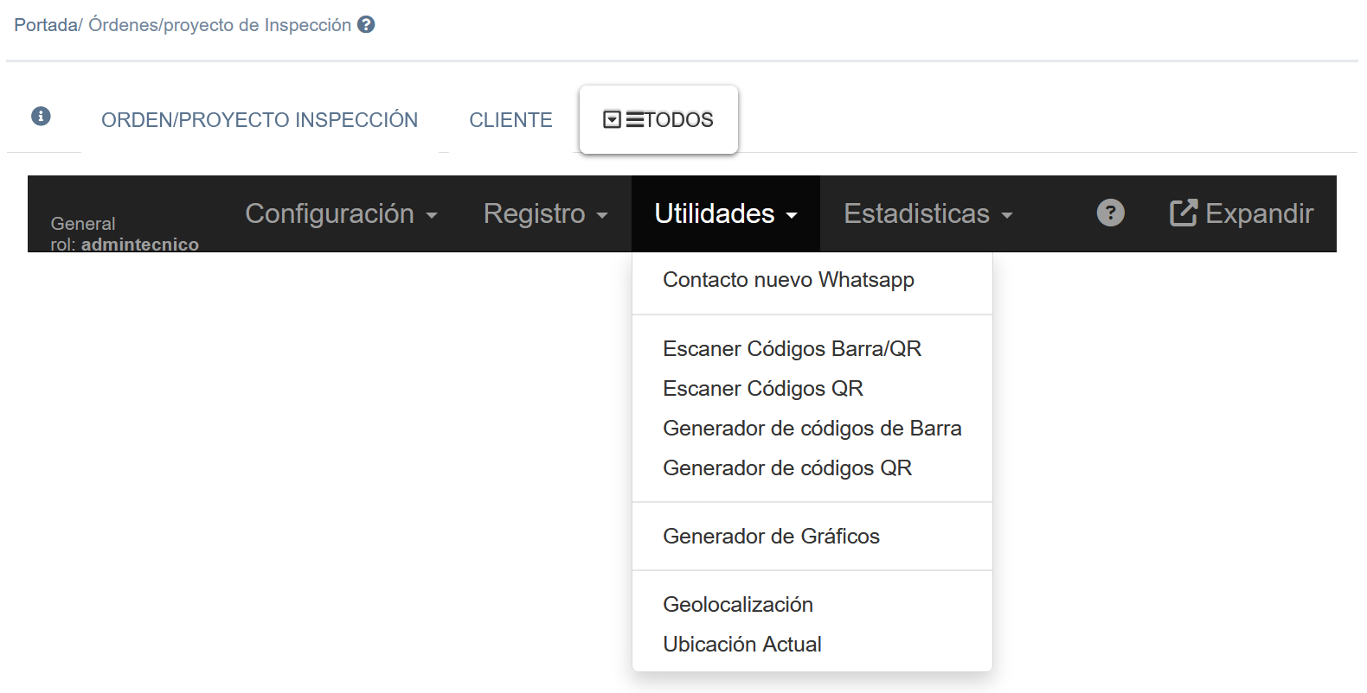Viewport: 1367px width, 693px height.
Task: Click the dropdown icon in TODOS tab
Action: 612,120
